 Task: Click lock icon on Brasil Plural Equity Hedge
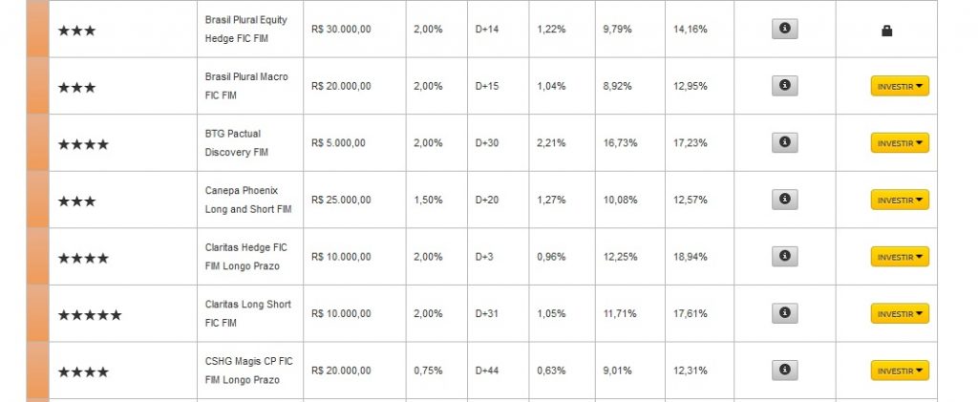[x=886, y=31]
